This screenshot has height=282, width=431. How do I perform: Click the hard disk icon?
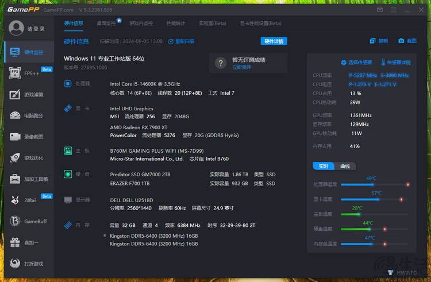coord(68,174)
